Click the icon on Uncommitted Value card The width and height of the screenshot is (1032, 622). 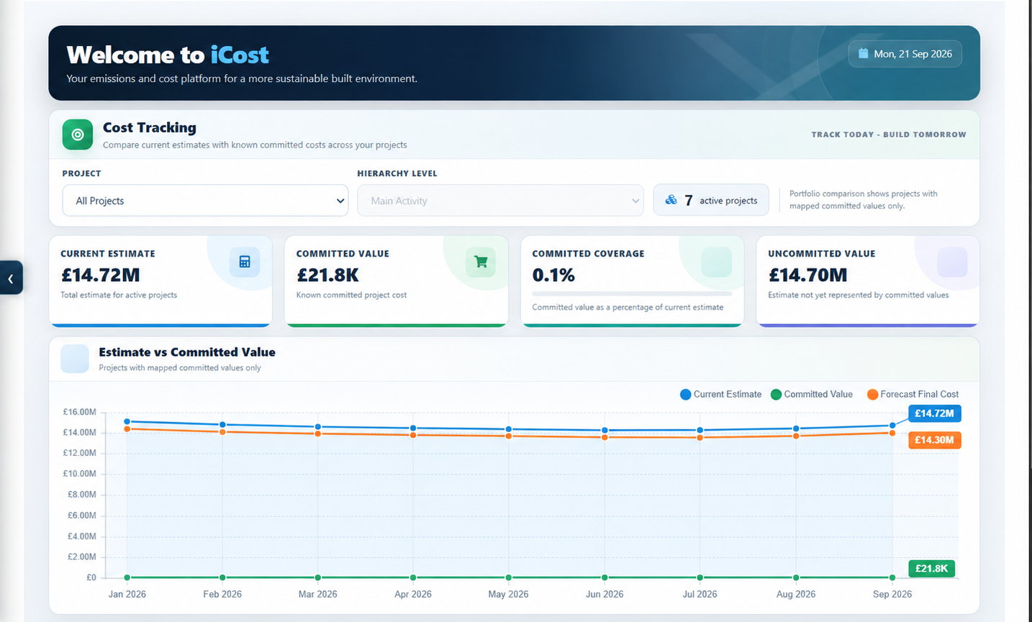(x=952, y=262)
